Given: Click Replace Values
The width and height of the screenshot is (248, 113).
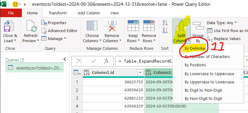Looking at the screenshot, I should pyautogui.click(x=224, y=38).
